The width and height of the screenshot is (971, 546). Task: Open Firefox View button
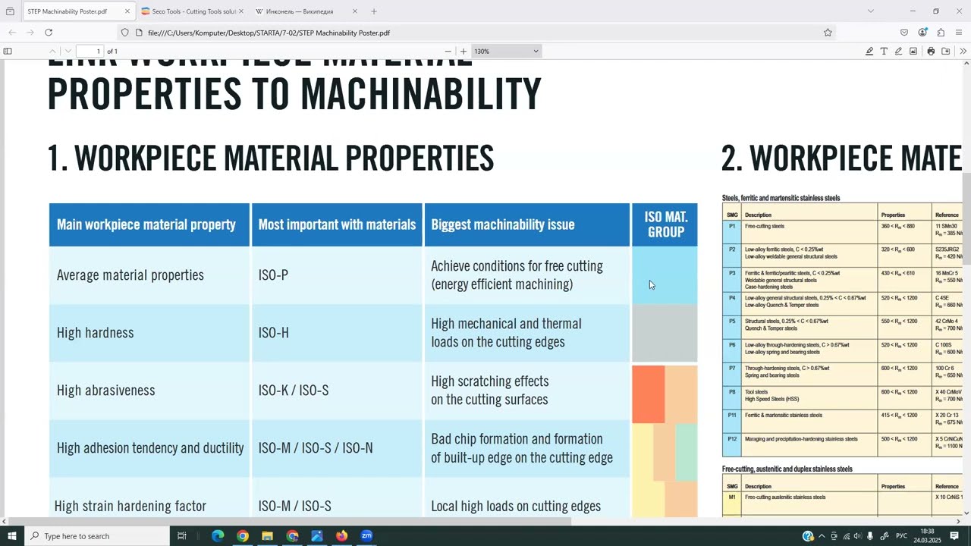[x=10, y=11]
